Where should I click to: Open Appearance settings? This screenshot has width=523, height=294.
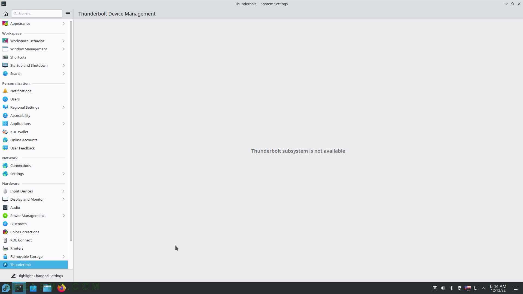tap(34, 23)
